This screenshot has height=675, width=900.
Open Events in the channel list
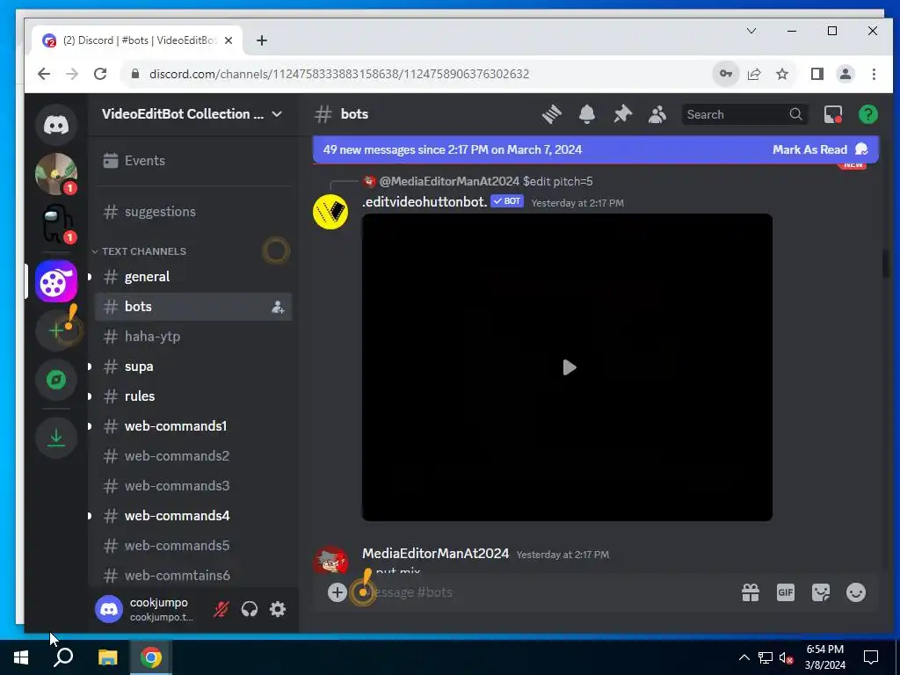(x=192, y=161)
